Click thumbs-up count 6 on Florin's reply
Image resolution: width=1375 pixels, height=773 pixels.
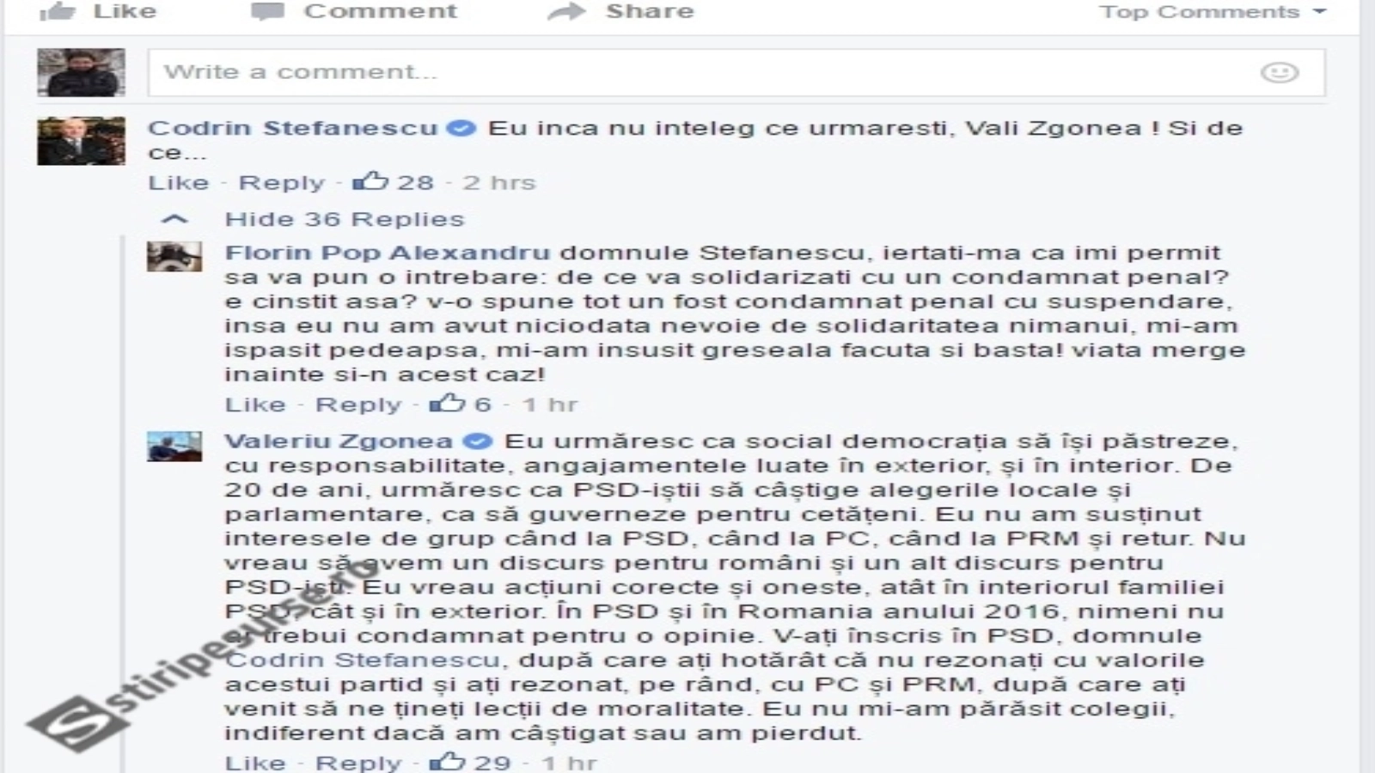coord(461,404)
